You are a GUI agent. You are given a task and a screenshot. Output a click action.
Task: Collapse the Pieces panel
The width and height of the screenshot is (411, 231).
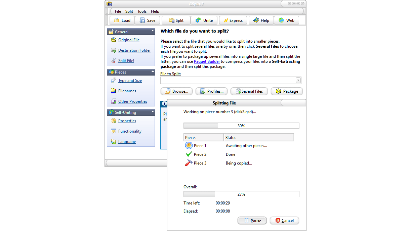(153, 71)
